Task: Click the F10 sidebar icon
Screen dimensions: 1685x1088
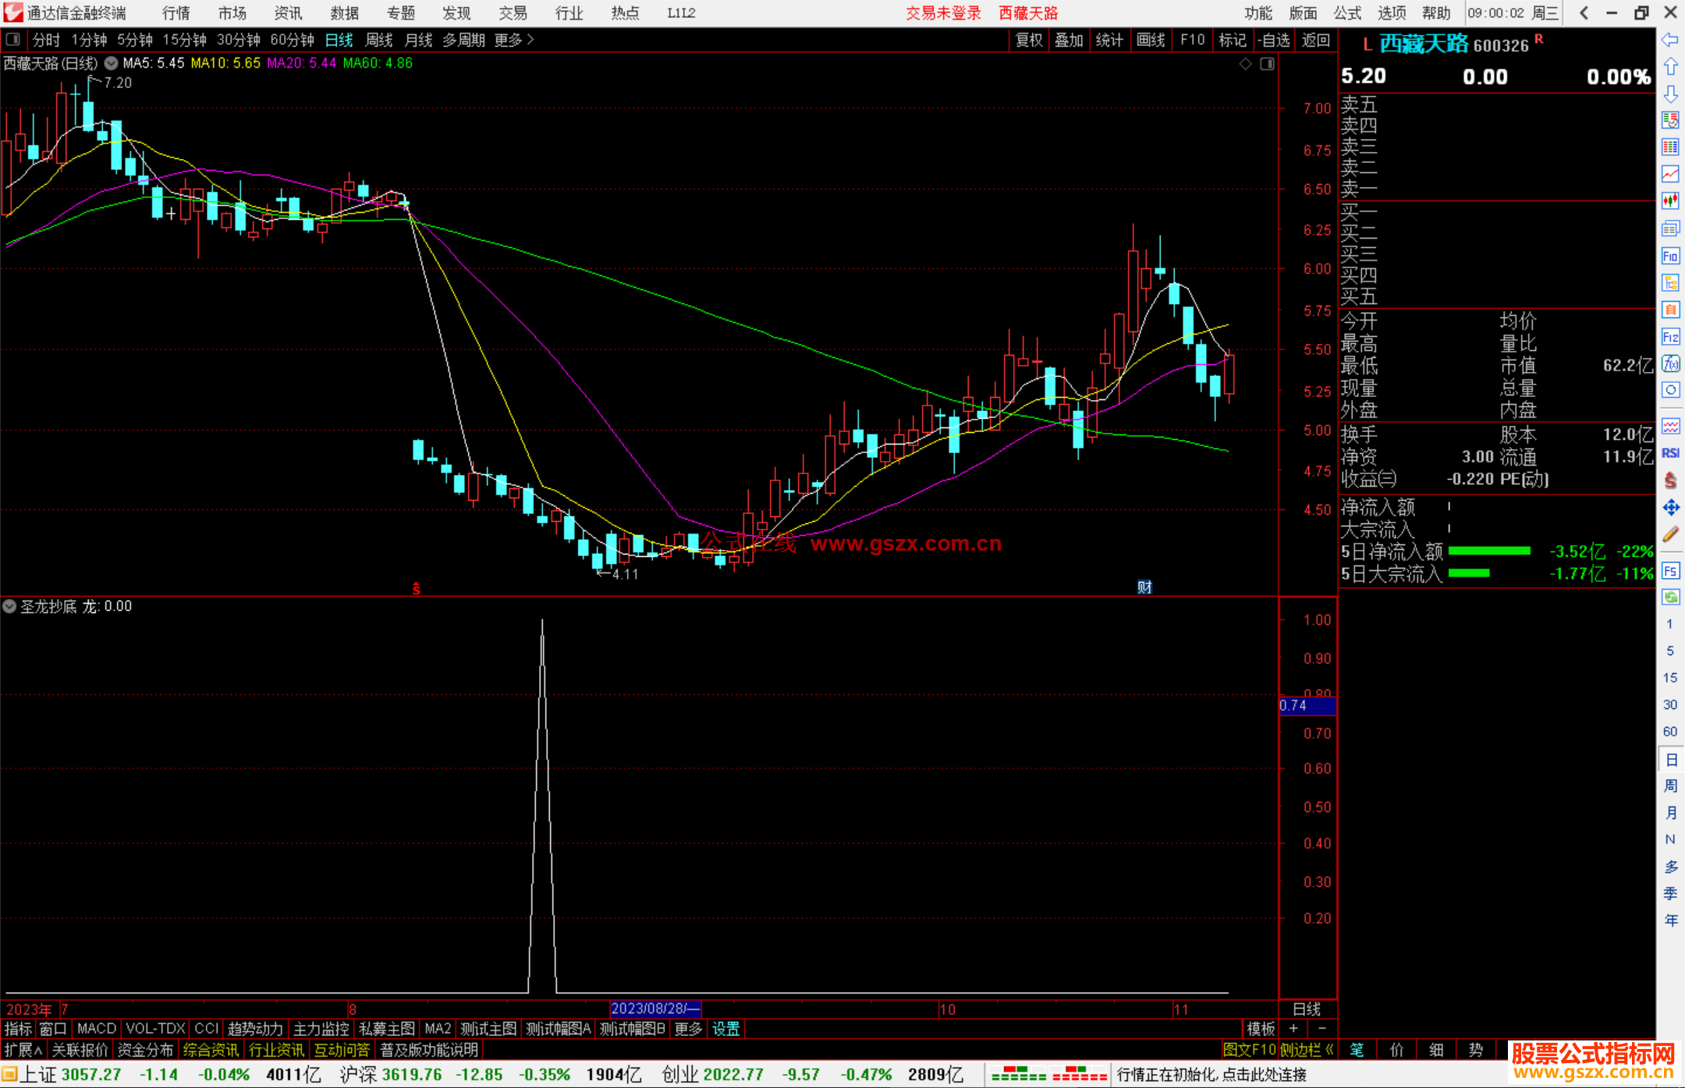Action: click(1669, 256)
